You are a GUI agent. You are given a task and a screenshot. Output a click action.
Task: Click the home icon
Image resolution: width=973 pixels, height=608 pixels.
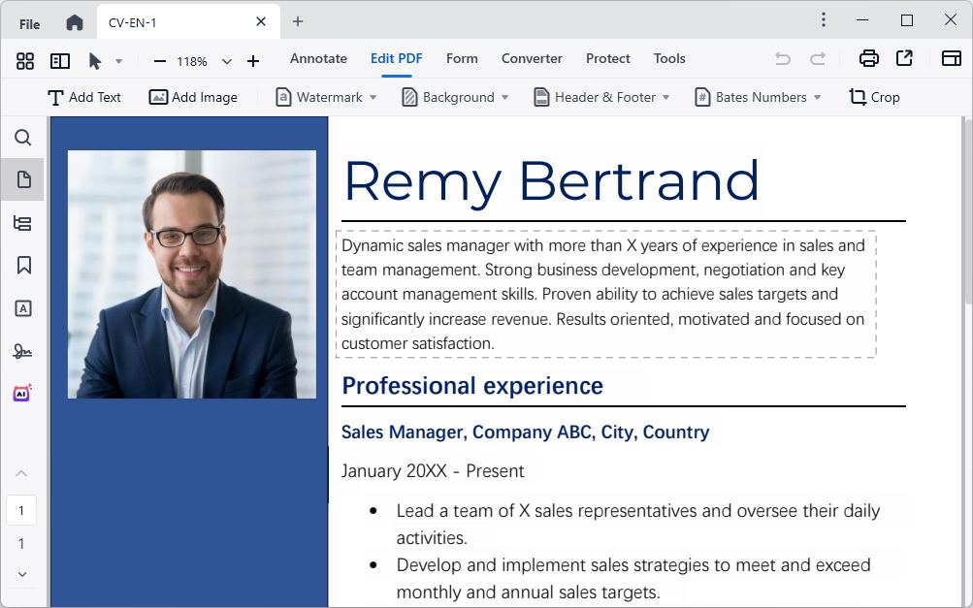point(75,22)
